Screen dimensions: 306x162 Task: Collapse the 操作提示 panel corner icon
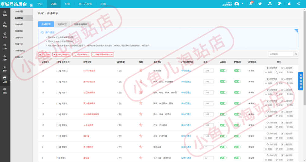297,31
